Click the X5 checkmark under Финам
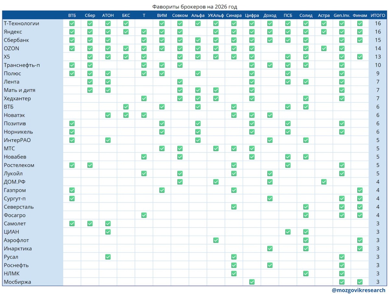This screenshot has height=294, width=389. [x=360, y=57]
